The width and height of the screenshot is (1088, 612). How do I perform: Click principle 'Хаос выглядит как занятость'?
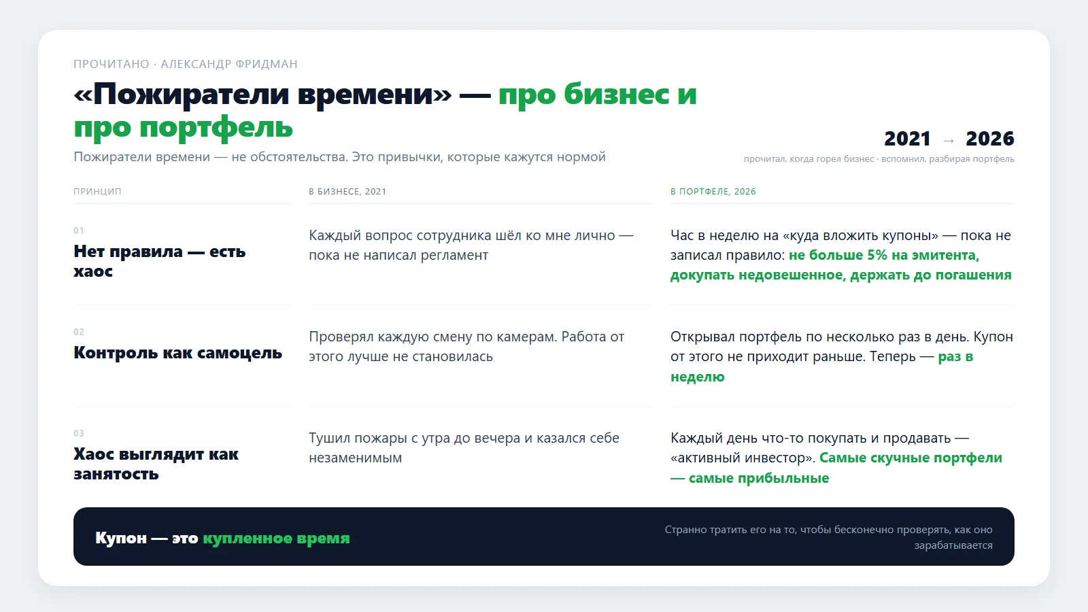pyautogui.click(x=156, y=464)
